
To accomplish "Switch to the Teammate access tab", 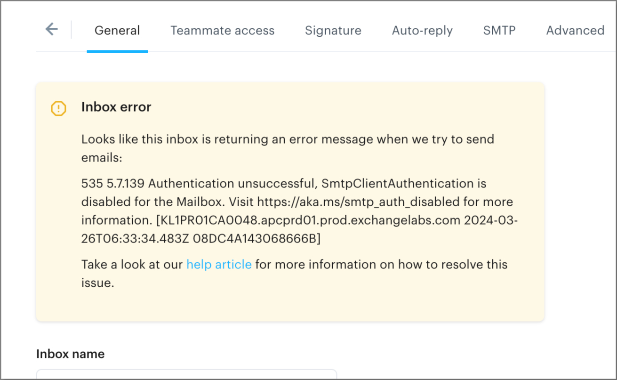I will [222, 31].
